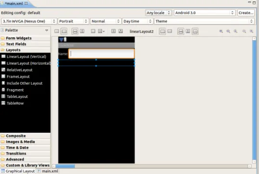
Task: Select RelativeLayout palette item
Action: point(25,70)
